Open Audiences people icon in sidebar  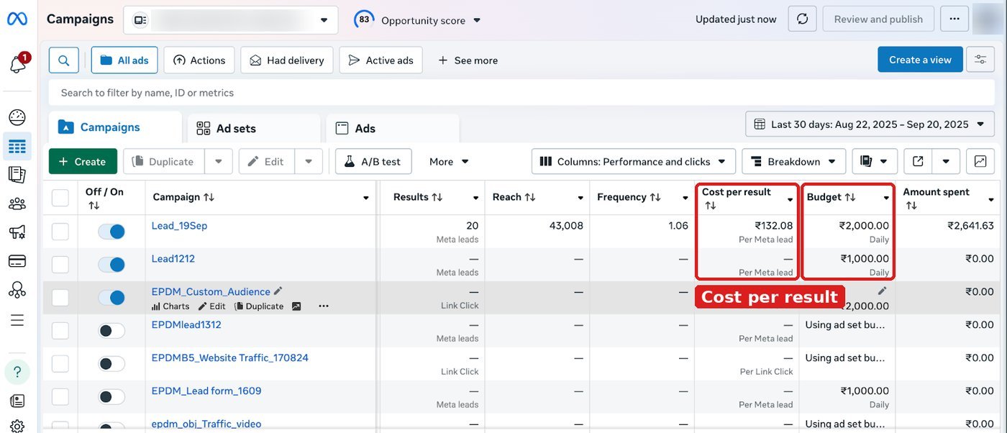click(x=17, y=204)
